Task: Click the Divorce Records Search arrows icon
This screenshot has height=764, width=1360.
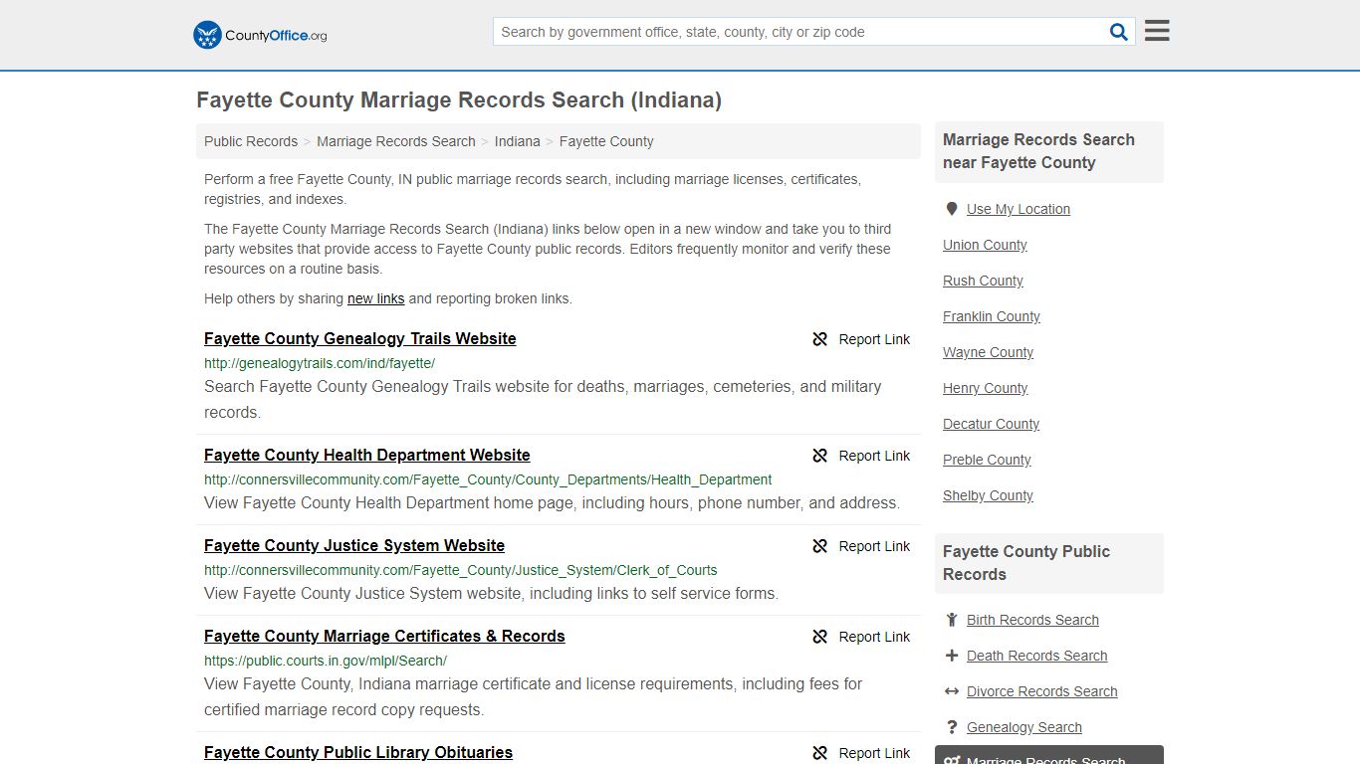Action: point(952,691)
